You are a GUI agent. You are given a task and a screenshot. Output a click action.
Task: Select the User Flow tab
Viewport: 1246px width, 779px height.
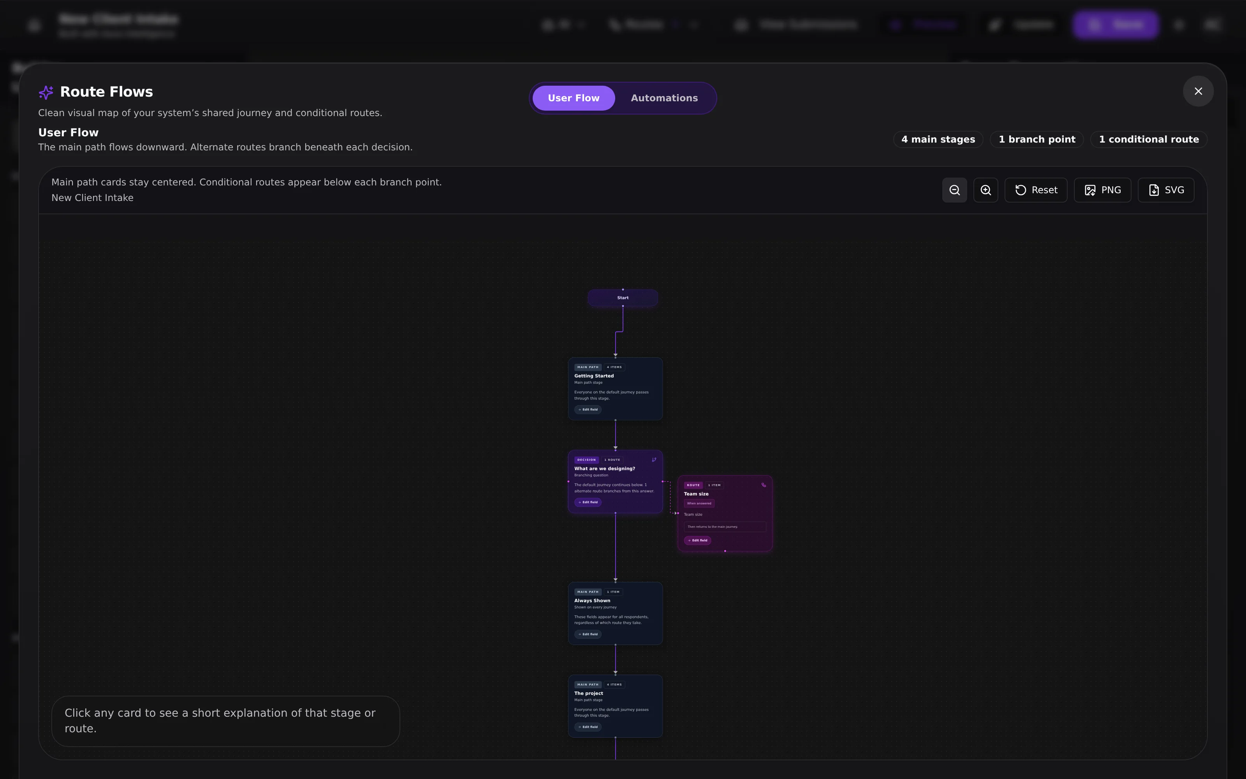coord(574,98)
